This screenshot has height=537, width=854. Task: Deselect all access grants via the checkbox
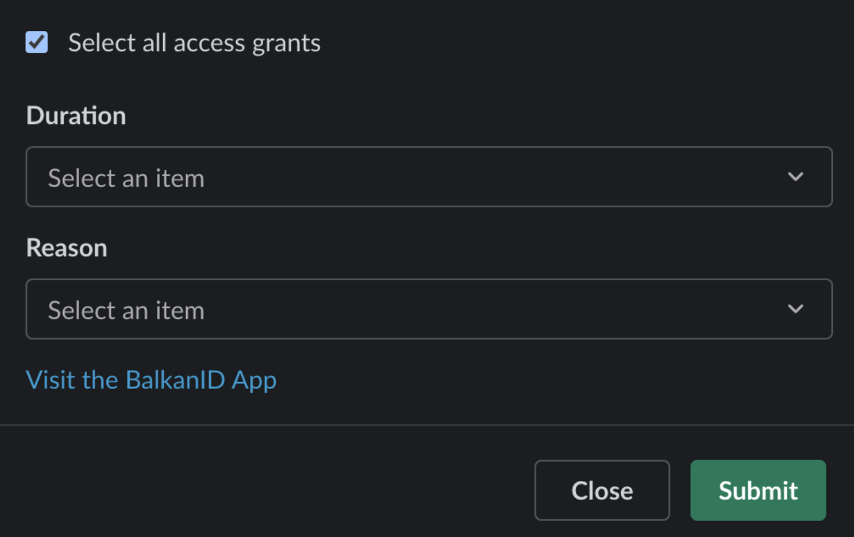tap(36, 43)
